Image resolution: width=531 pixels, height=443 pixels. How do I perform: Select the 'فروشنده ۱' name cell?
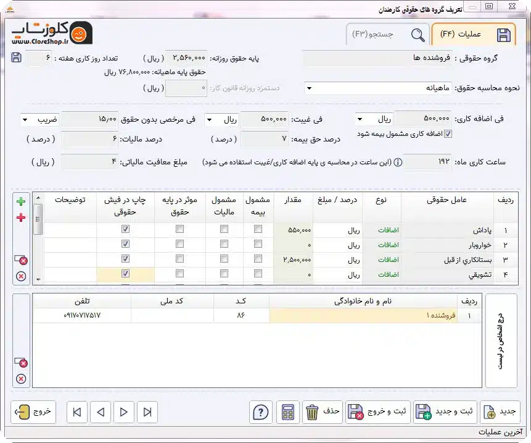point(363,316)
